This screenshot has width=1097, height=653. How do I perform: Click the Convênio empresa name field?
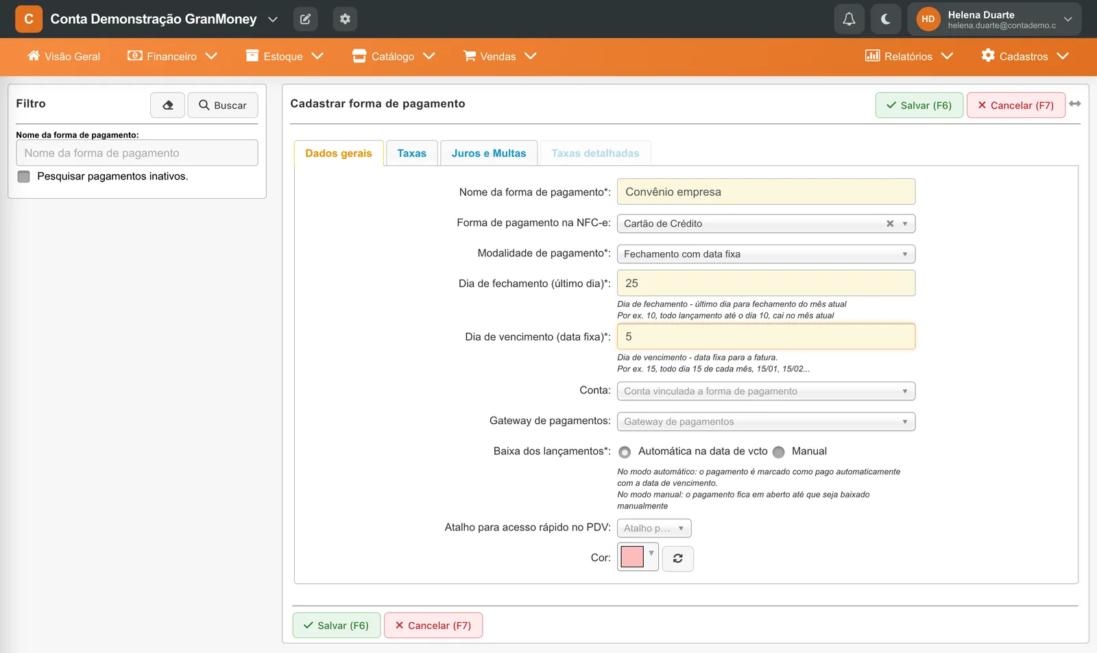click(767, 192)
